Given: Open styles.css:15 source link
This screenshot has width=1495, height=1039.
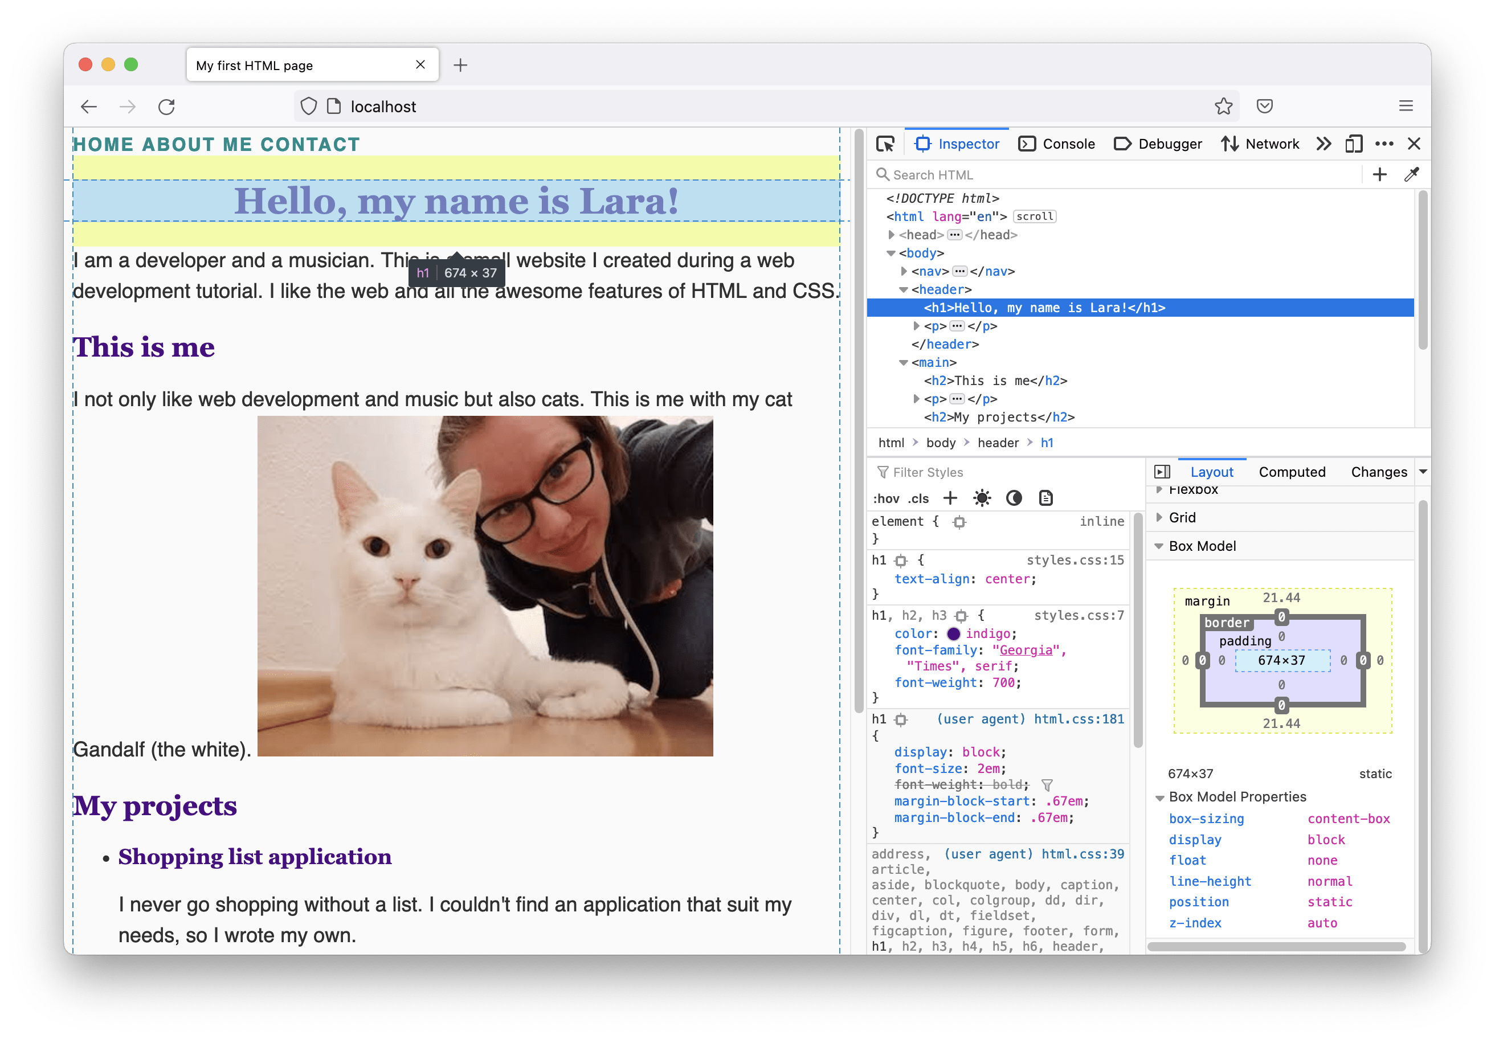Looking at the screenshot, I should tap(1076, 560).
